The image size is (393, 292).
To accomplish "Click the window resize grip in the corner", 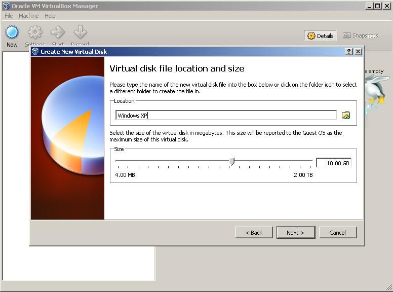I will [x=389, y=288].
